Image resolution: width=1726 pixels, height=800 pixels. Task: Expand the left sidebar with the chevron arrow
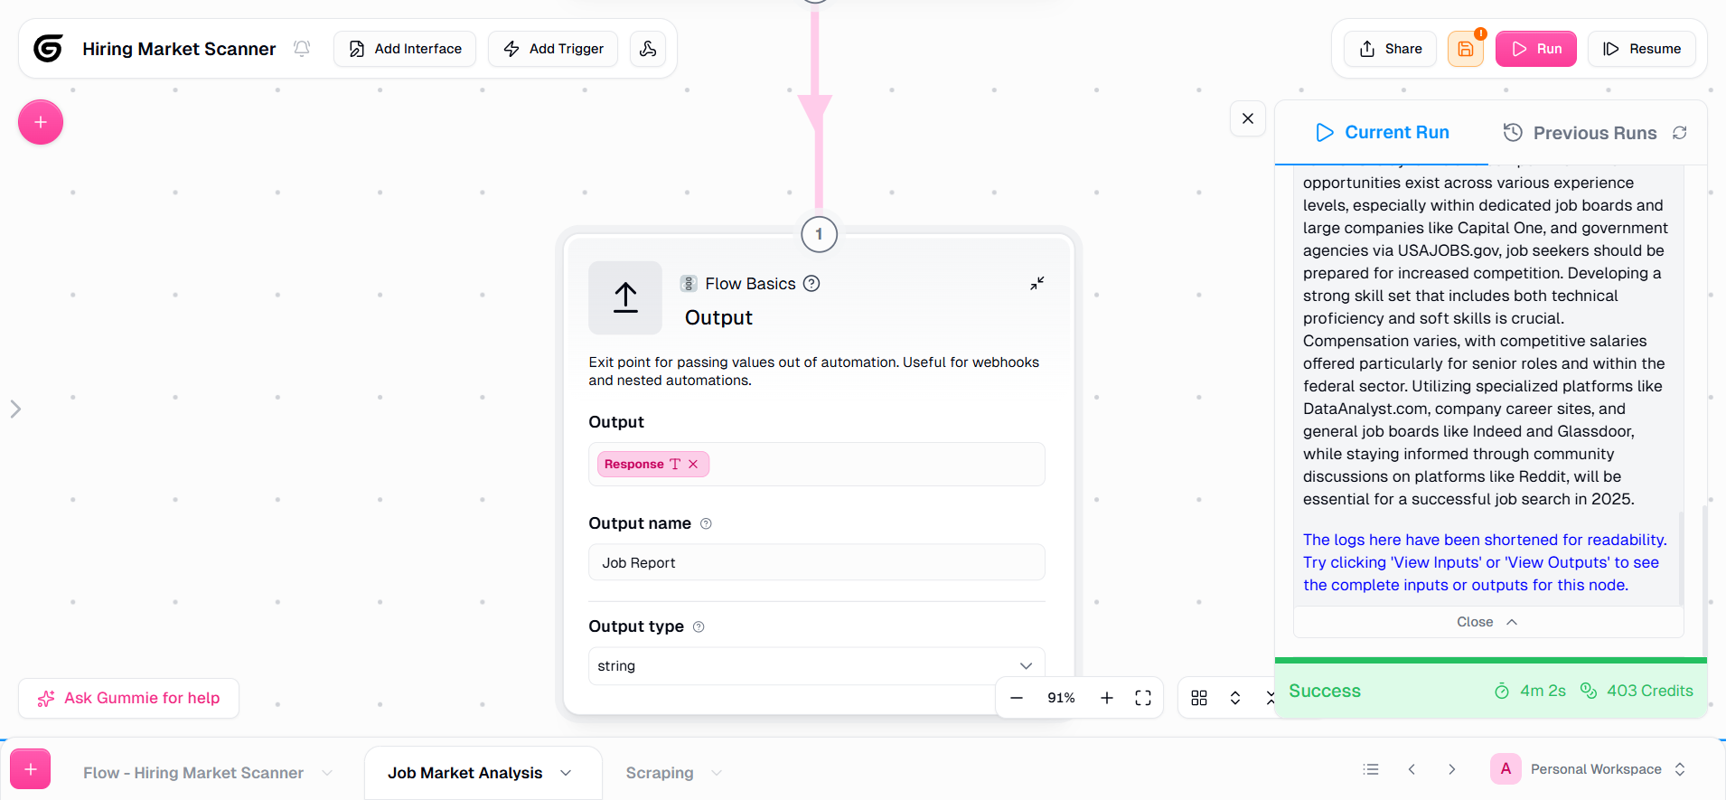click(x=15, y=409)
